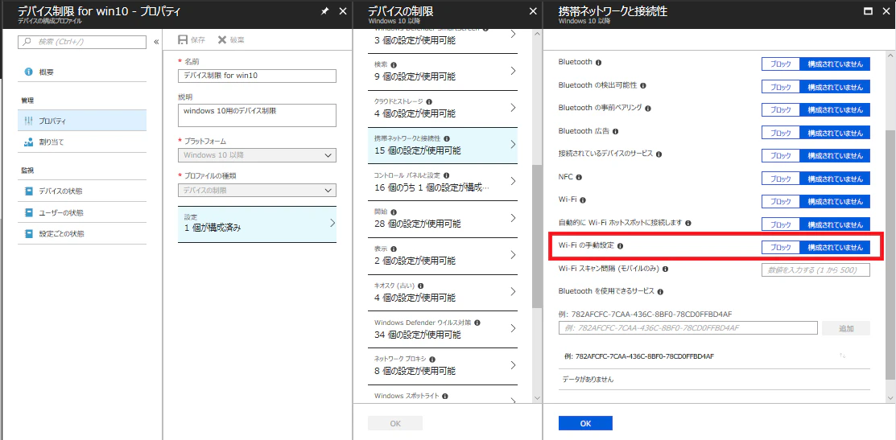Click info icon next to Wi-Fi の手動設定
The height and width of the screenshot is (440, 896).
pos(620,246)
